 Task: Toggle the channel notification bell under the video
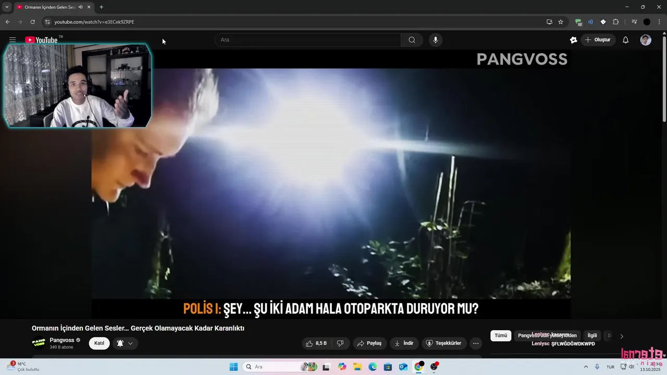tap(120, 343)
